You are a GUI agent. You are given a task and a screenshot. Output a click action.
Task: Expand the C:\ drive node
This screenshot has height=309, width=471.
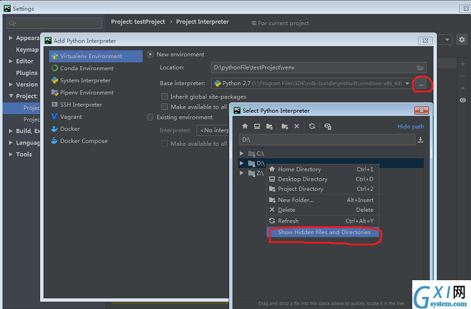[x=241, y=154]
